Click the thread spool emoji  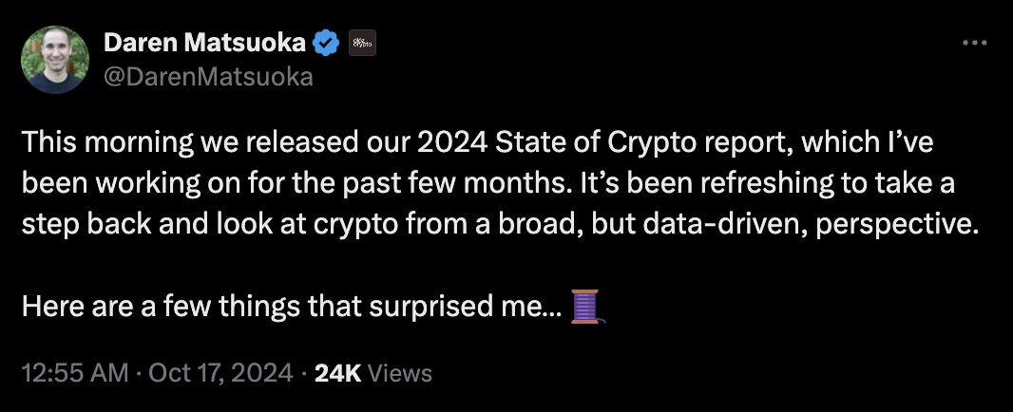point(586,306)
